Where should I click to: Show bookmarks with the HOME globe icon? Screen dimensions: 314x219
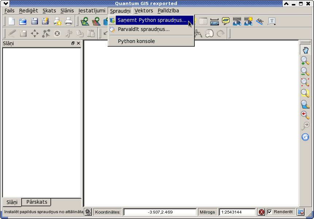(x=237, y=21)
